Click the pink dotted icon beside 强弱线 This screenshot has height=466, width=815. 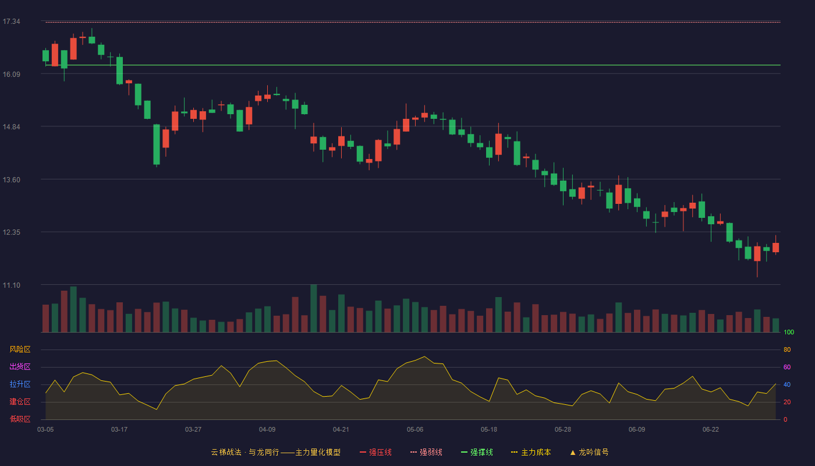(413, 452)
